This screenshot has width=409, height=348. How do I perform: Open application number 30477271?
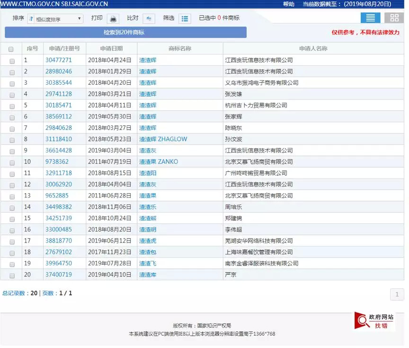[x=59, y=60]
